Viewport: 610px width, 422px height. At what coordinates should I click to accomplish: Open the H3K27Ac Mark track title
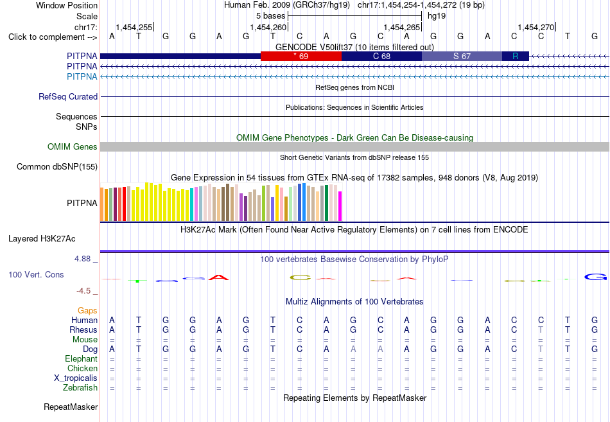(x=354, y=230)
